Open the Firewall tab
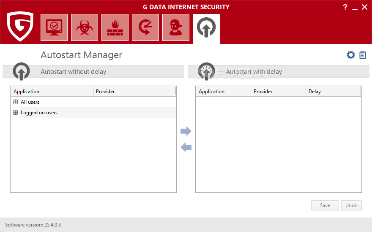Screen dimensions: 372x232 click(x=115, y=27)
